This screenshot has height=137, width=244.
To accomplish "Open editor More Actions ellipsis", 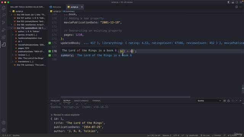I will tap(241, 7).
